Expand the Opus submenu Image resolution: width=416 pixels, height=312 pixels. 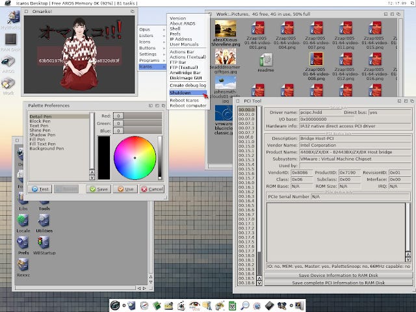(152, 29)
